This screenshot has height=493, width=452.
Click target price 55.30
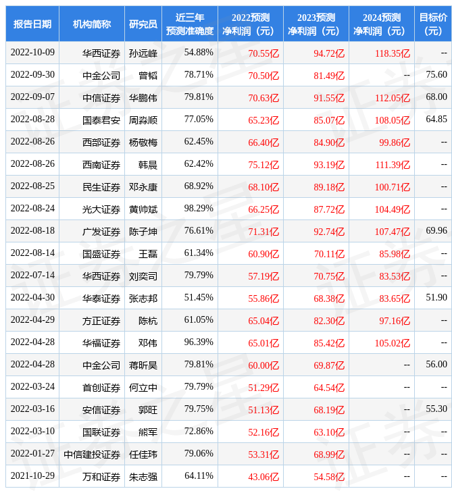tap(436, 409)
